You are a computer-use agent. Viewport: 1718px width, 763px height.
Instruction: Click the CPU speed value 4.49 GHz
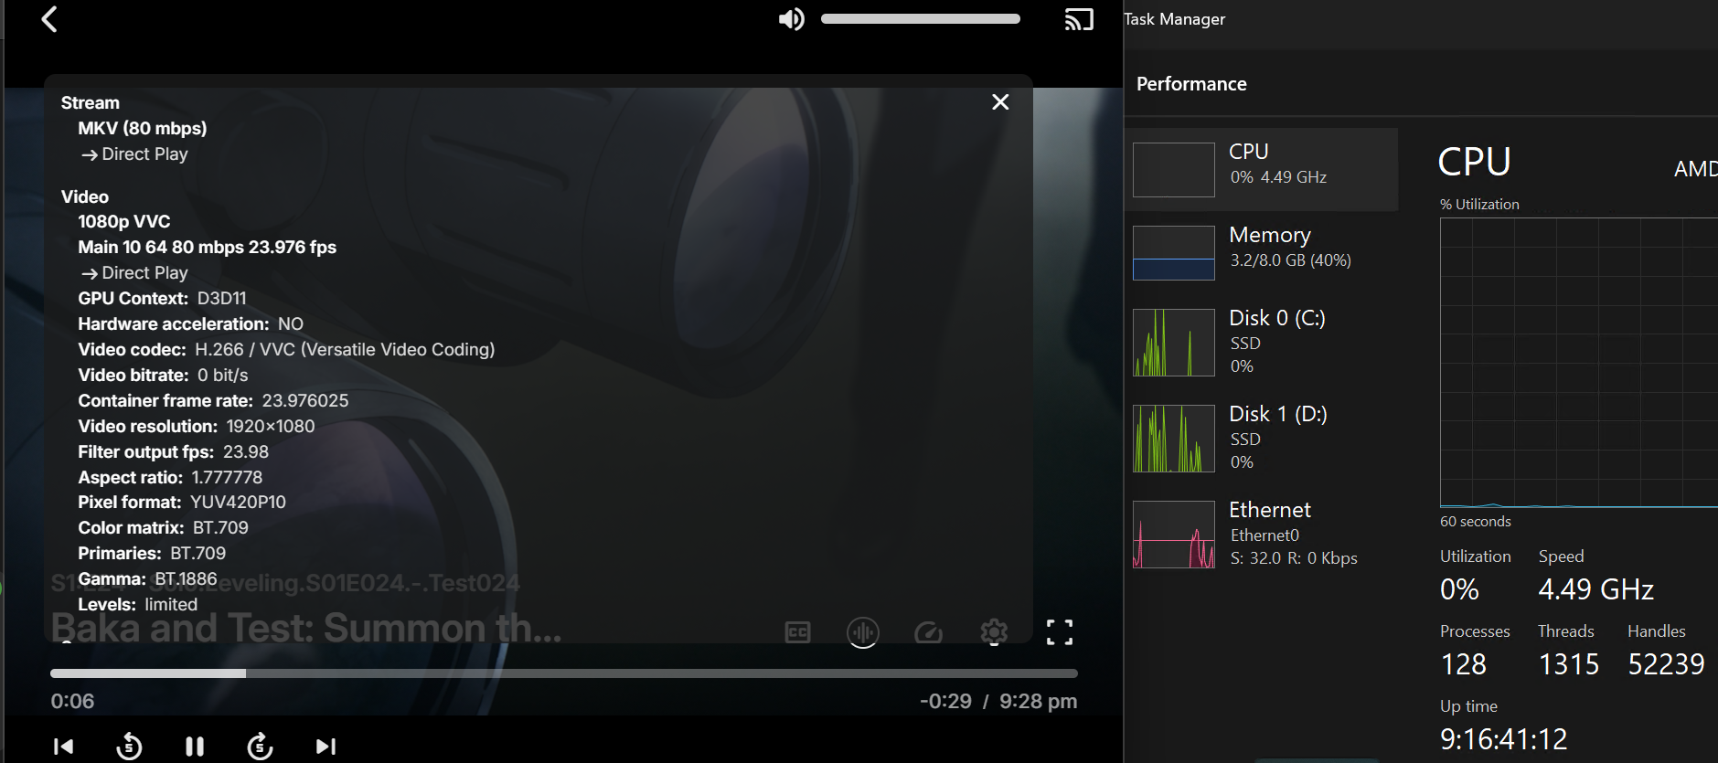coord(1596,589)
